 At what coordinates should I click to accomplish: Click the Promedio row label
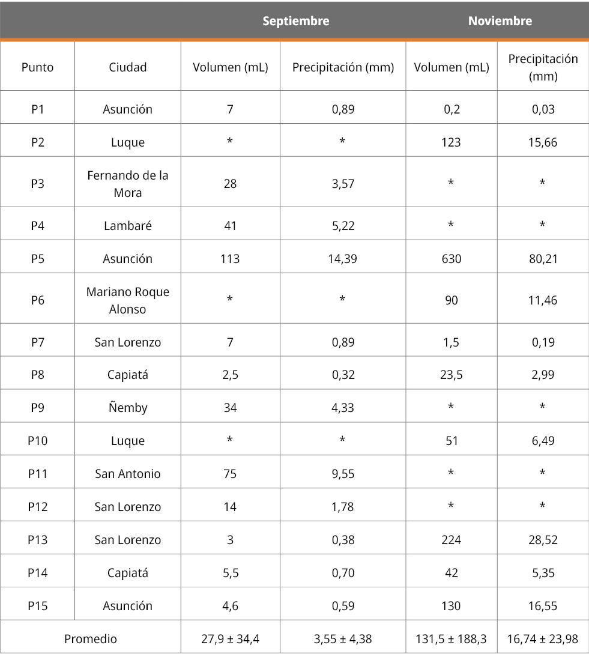(91, 639)
